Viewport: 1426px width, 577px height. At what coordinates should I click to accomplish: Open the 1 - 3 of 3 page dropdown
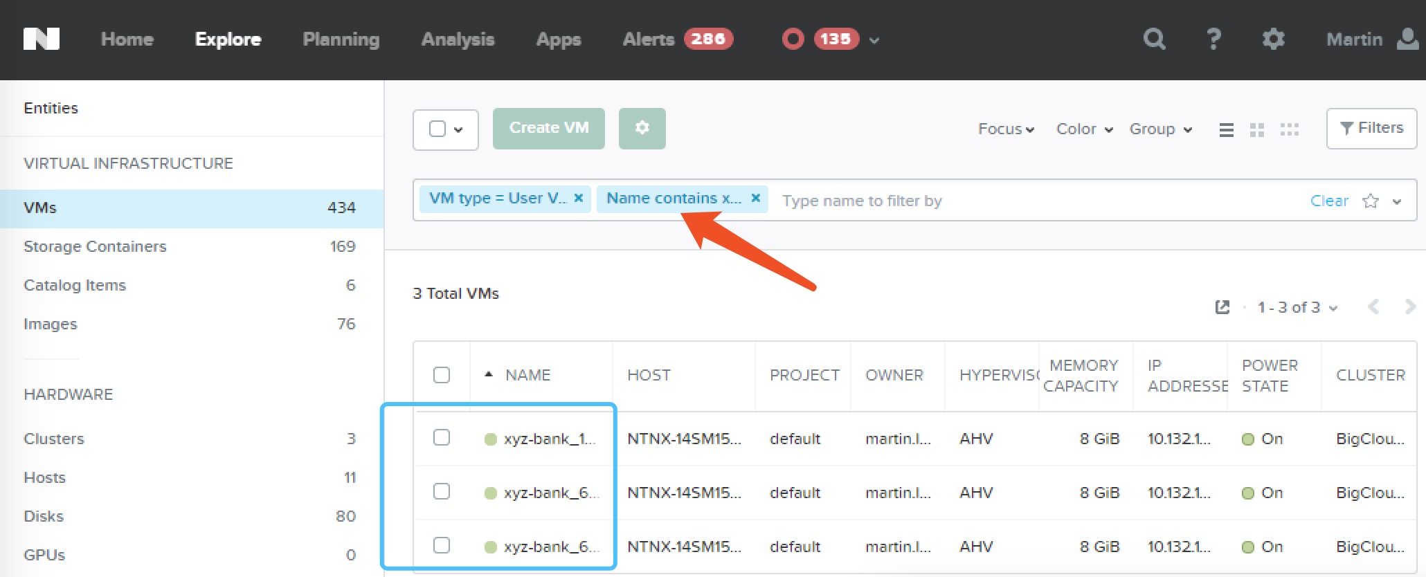click(1297, 307)
